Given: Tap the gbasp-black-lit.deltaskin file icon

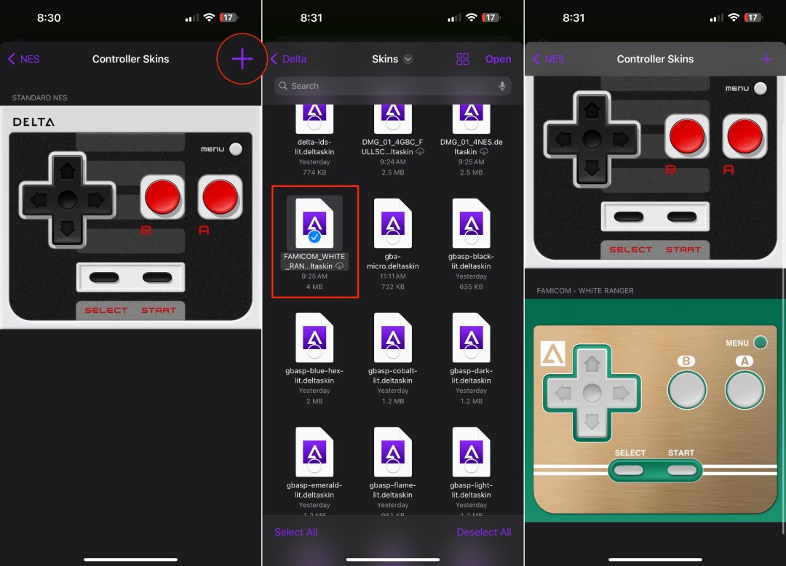Looking at the screenshot, I should [471, 222].
